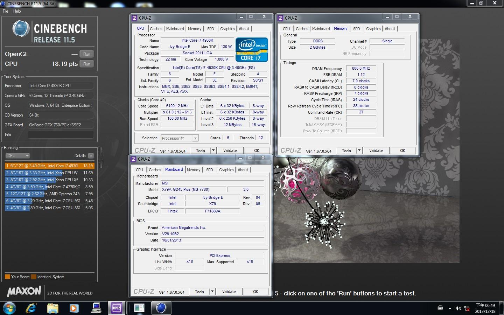Click the Show desktop taskbar strip
Viewport: 504px width, 315px height.
502,308
